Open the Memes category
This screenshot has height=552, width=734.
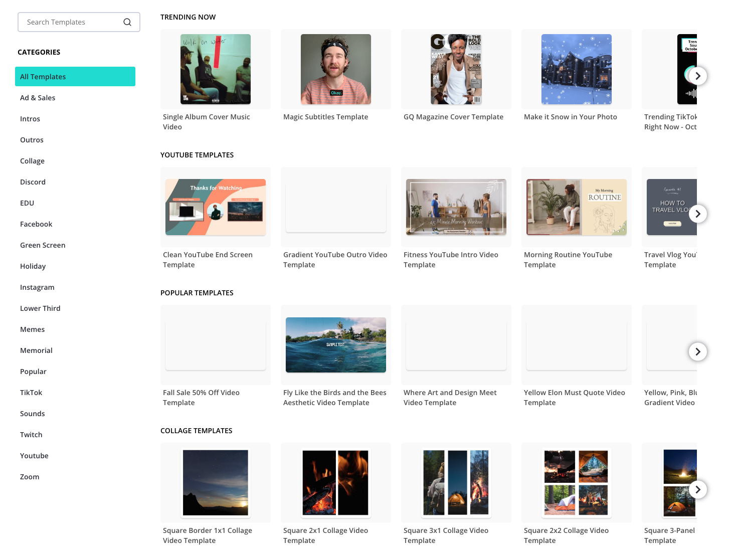coord(33,329)
